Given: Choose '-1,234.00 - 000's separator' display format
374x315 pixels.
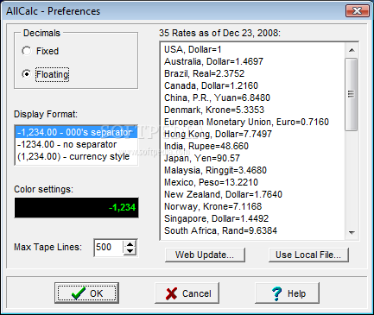Looking at the screenshot, I should (76, 132).
